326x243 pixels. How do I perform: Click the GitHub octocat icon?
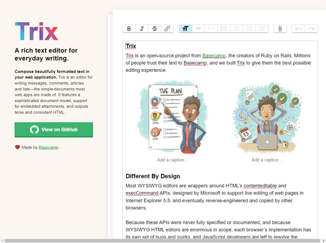click(34, 130)
